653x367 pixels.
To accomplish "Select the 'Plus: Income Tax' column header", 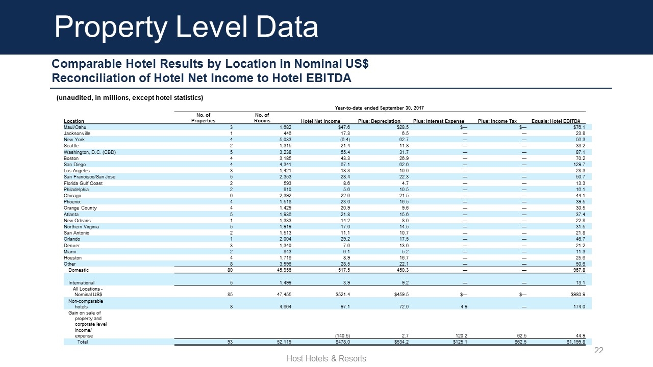I will [x=497, y=121].
